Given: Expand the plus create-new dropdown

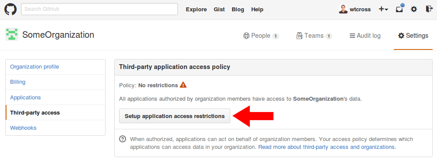Looking at the screenshot, I should click(x=383, y=9).
